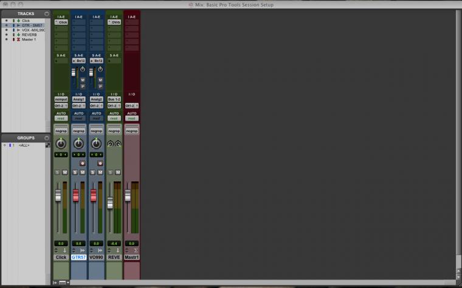
Task: Toggle the show/hide dot for REVERB track
Action: click(7, 35)
